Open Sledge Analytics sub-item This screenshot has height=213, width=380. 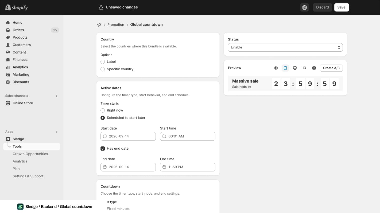(x=20, y=162)
